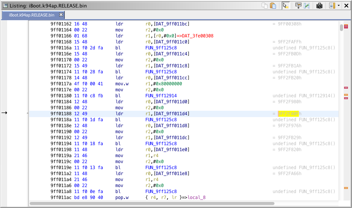Click bytes bd e8 90 40

88,198
